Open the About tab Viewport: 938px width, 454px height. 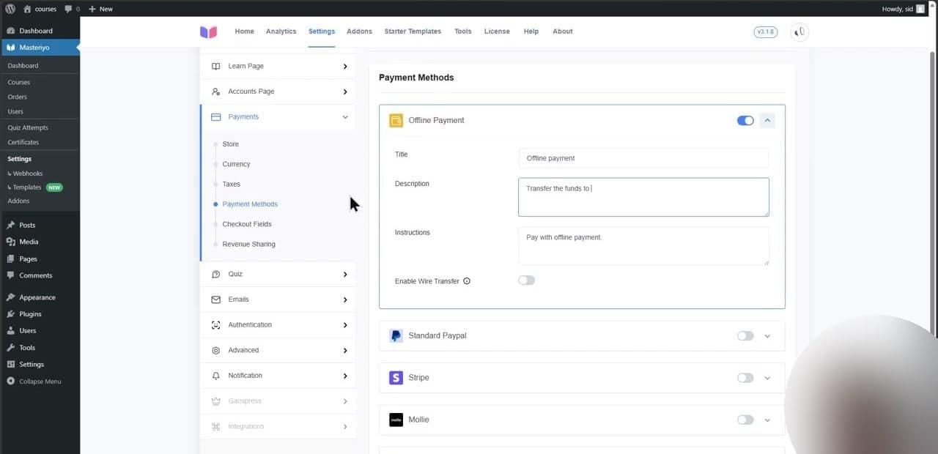(x=563, y=31)
